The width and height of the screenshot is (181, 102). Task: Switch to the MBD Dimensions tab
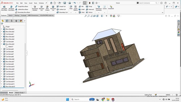[33, 15]
